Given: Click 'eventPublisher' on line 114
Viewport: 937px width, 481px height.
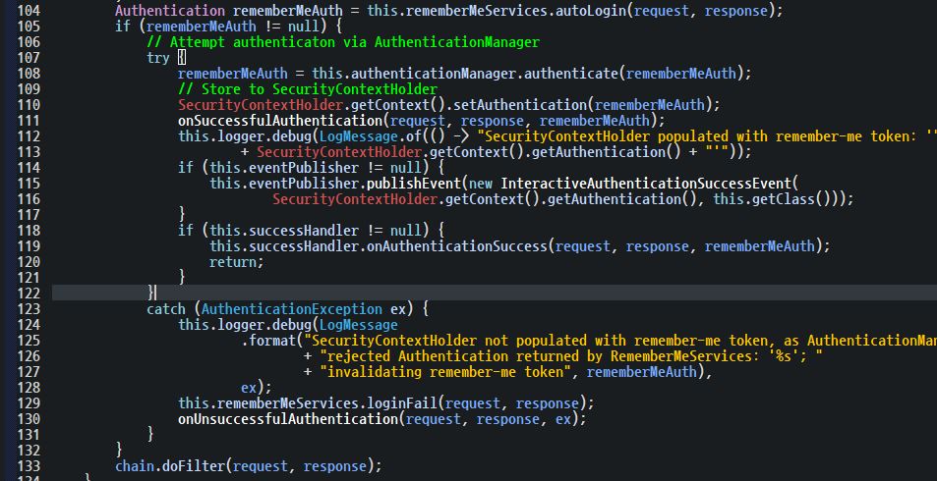Looking at the screenshot, I should 304,168.
